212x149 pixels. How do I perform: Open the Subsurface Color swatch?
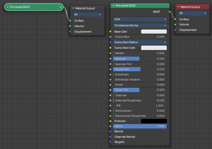pyautogui.click(x=154, y=48)
